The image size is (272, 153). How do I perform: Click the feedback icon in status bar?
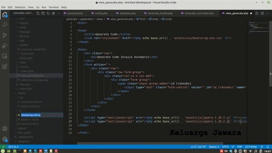(x=262, y=147)
